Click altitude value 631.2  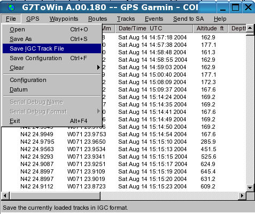pyautogui.click(x=208, y=179)
